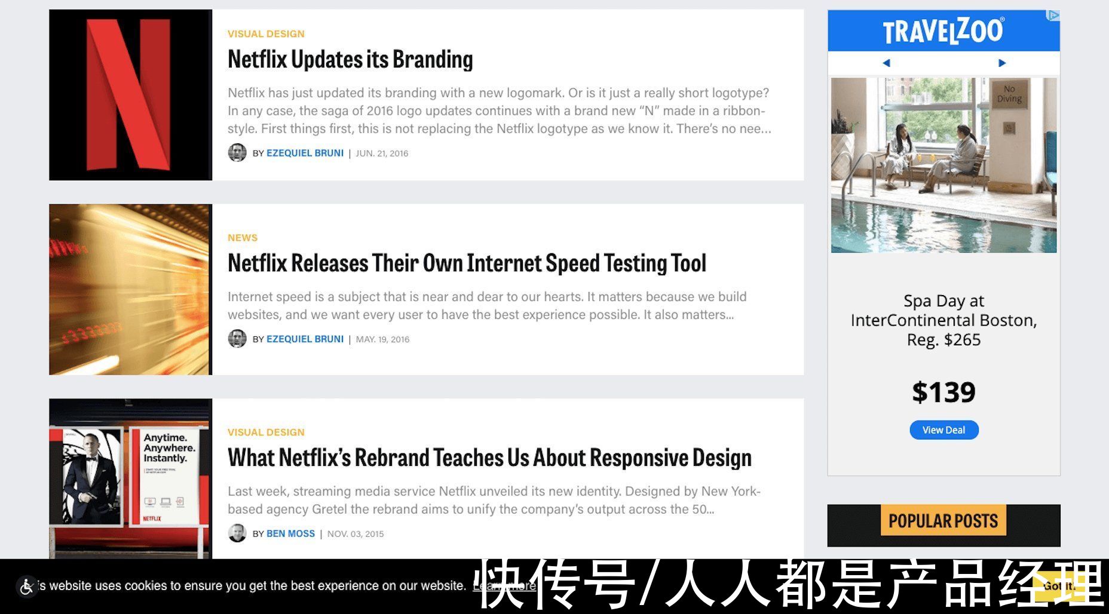Screen dimensions: 1109x614
Task: Click the blurred speed lights thumbnail
Action: click(130, 289)
